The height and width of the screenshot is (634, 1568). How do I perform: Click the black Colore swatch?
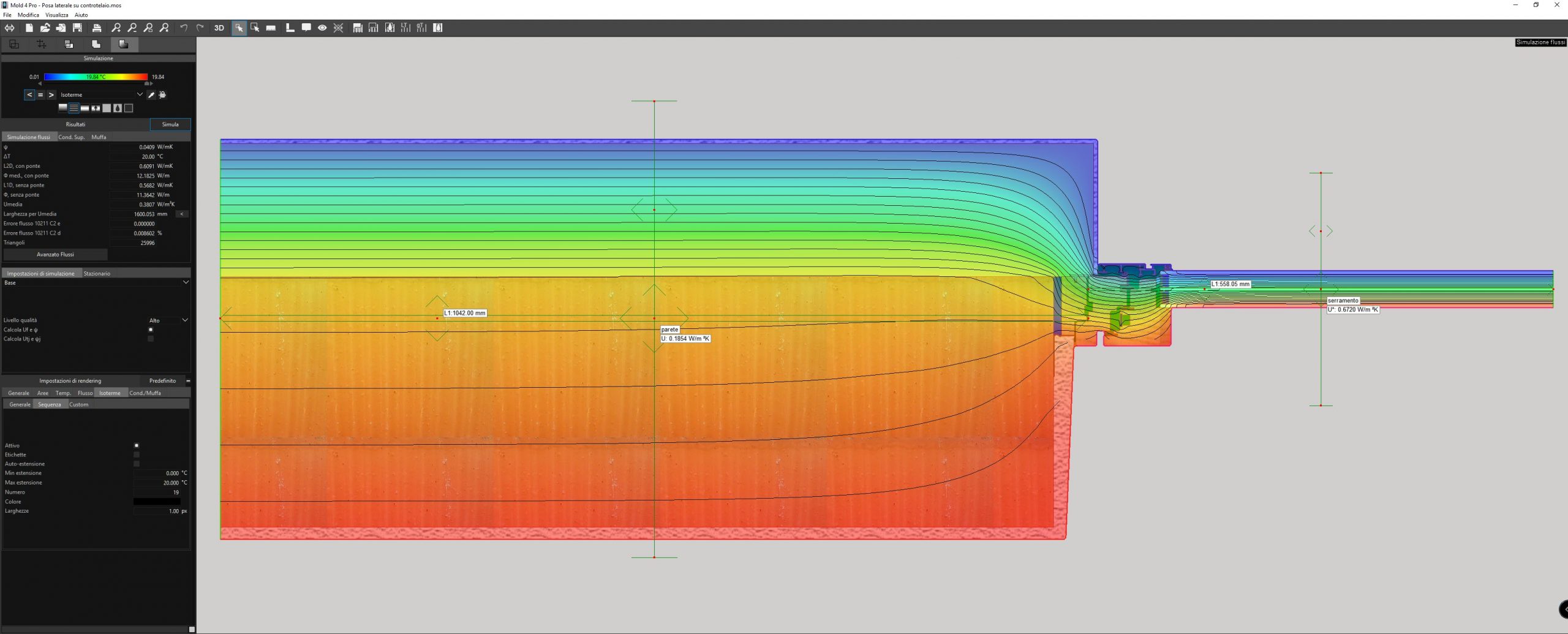point(157,502)
